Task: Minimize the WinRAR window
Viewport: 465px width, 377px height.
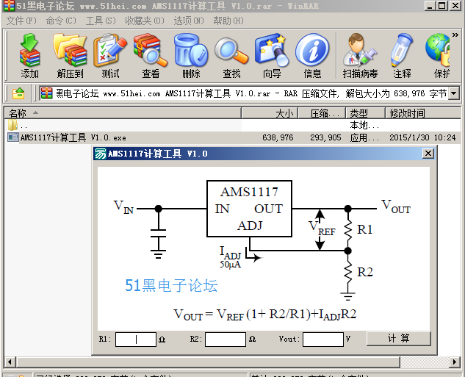Action: 430,5
